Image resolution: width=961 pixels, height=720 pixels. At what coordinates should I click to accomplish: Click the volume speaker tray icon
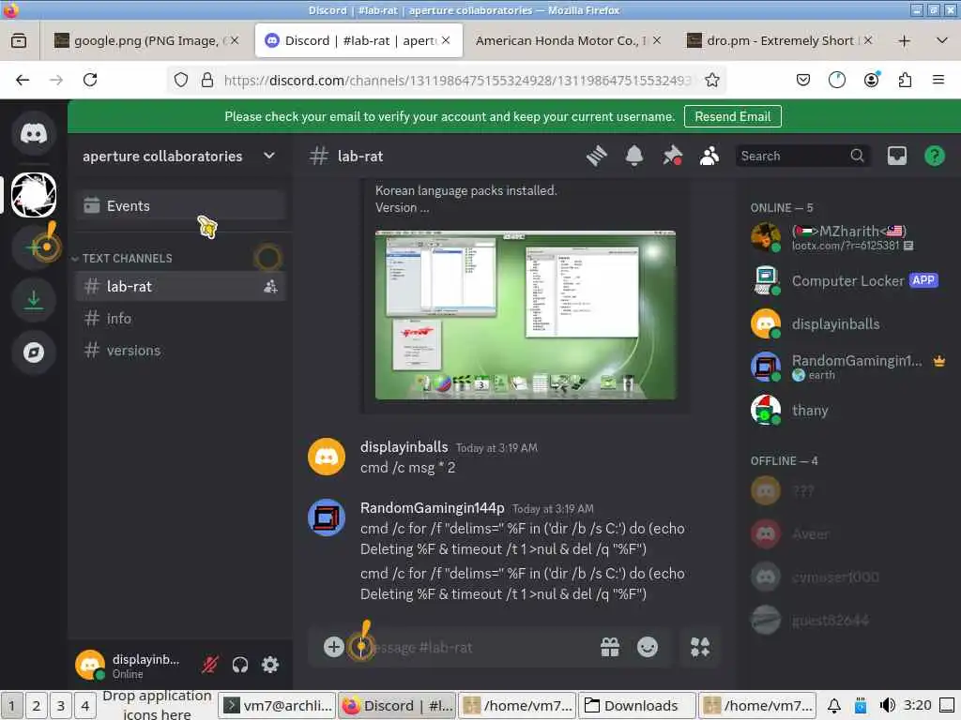point(887,706)
